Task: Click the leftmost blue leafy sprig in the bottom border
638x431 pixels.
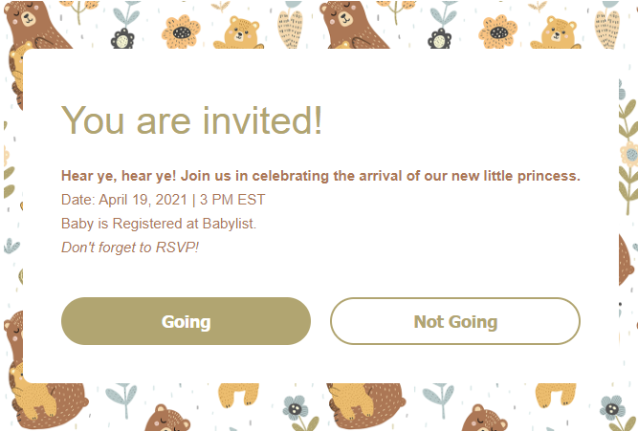Action: (x=121, y=399)
